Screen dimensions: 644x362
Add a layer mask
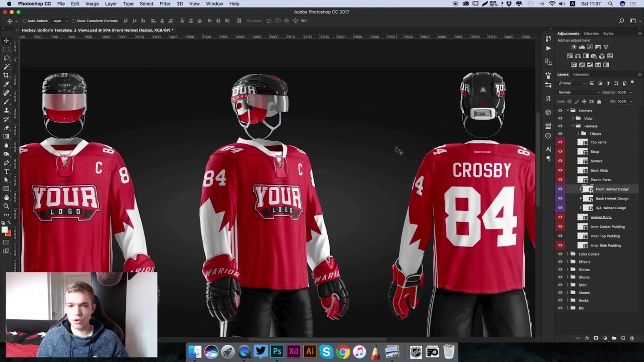point(596,338)
